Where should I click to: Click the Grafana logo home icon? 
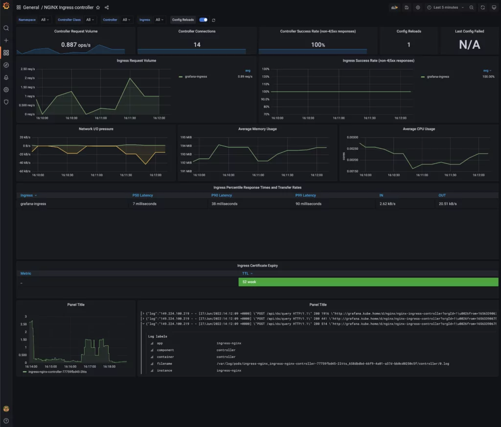click(6, 6)
